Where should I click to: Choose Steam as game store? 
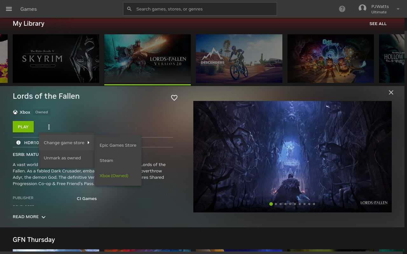point(118,160)
